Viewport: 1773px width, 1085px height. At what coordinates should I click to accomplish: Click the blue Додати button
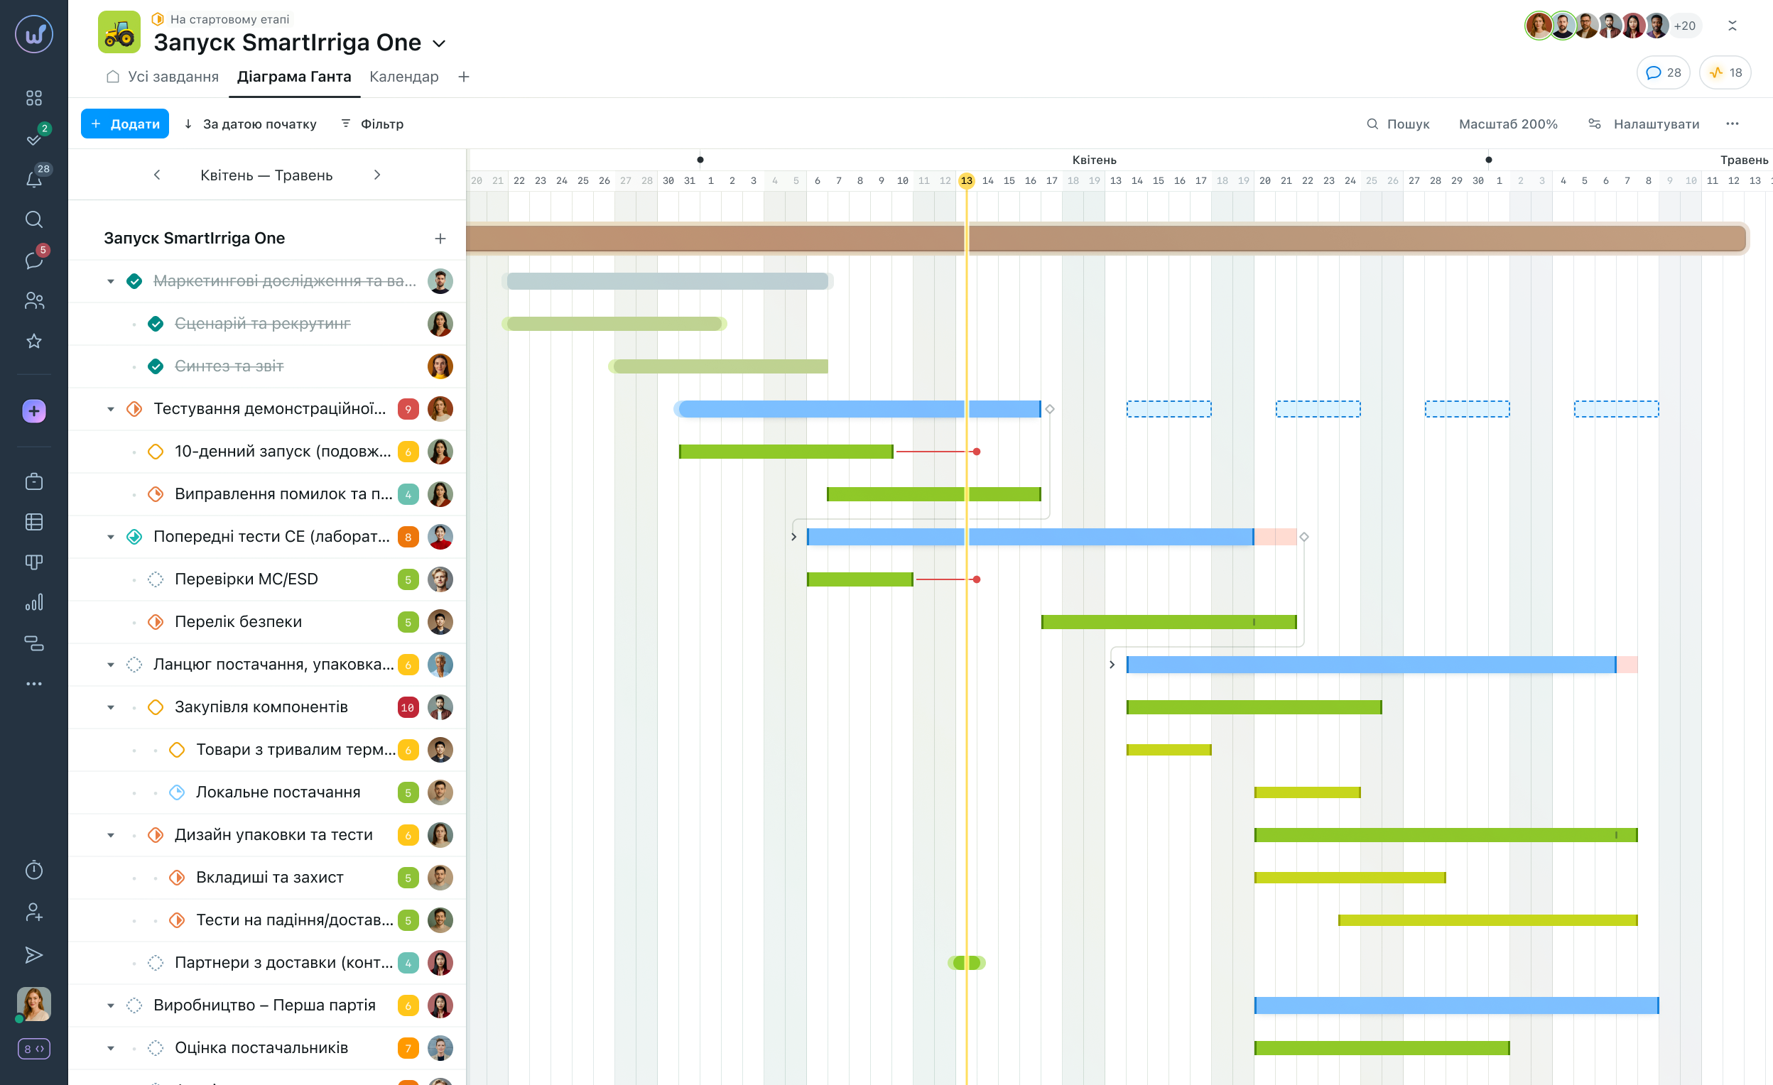coord(124,124)
